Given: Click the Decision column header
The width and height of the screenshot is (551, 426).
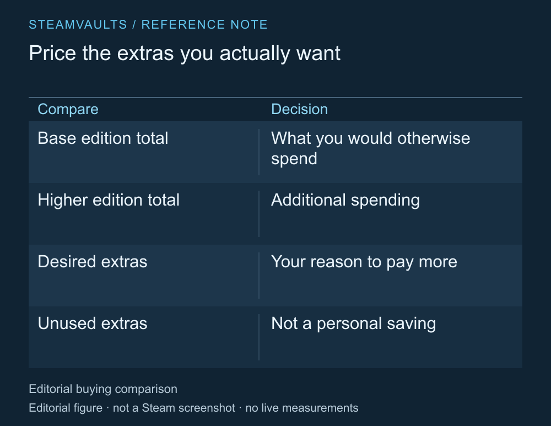Looking at the screenshot, I should coord(299,109).
